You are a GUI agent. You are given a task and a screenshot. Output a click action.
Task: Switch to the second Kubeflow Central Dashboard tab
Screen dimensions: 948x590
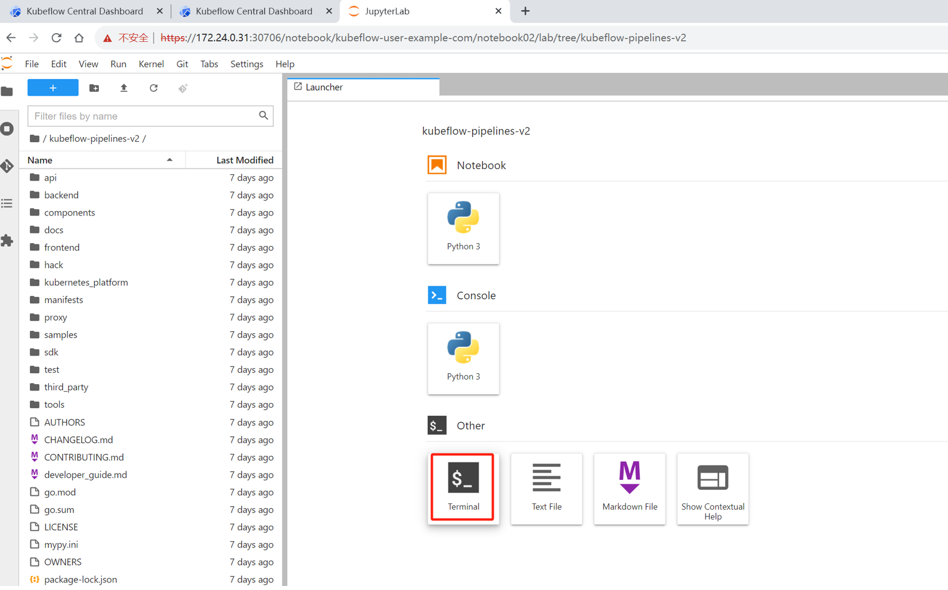[255, 11]
